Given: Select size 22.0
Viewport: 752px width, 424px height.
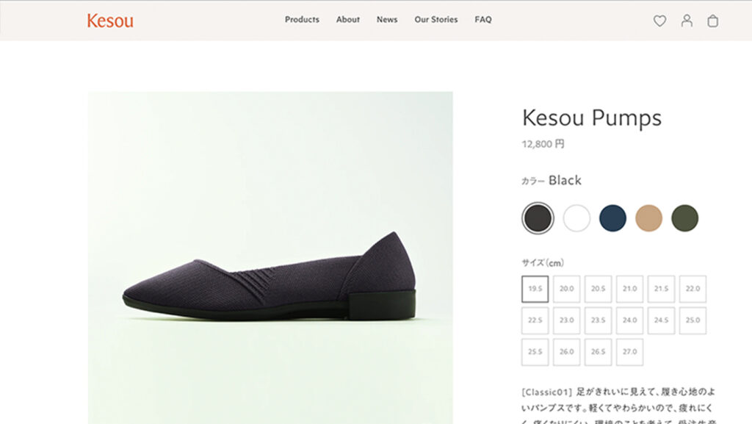Looking at the screenshot, I should pos(693,289).
